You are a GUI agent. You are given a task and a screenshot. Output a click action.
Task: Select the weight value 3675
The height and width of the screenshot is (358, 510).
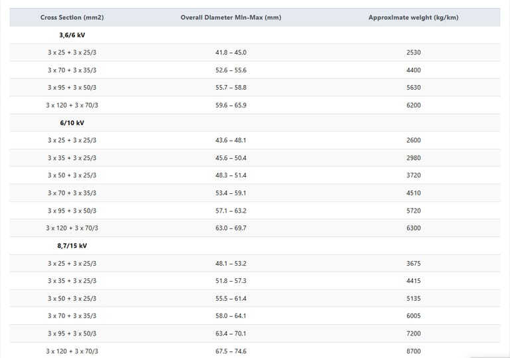tap(413, 264)
